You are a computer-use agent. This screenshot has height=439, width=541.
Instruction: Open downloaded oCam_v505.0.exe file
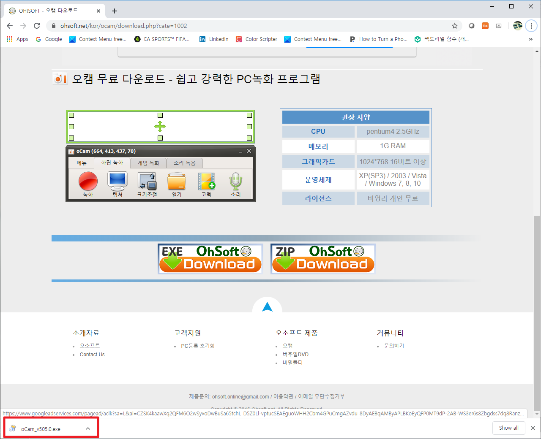pyautogui.click(x=41, y=429)
